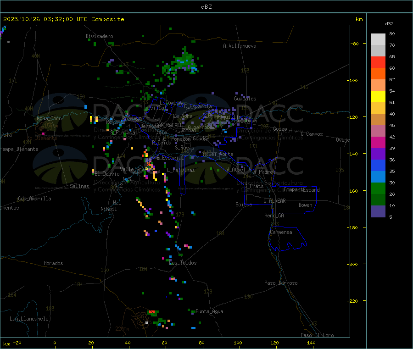413x349 pixels.
Task: Click the L_Malvinas map label
Action: 181,170
